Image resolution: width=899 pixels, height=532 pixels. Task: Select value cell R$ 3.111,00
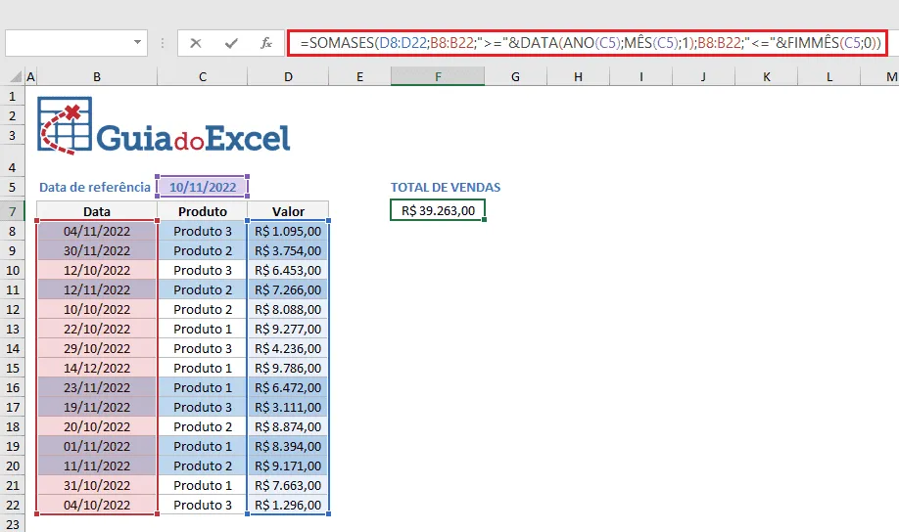(x=288, y=407)
